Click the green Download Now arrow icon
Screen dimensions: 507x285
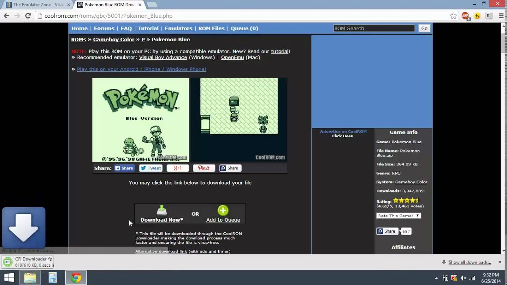click(x=162, y=210)
